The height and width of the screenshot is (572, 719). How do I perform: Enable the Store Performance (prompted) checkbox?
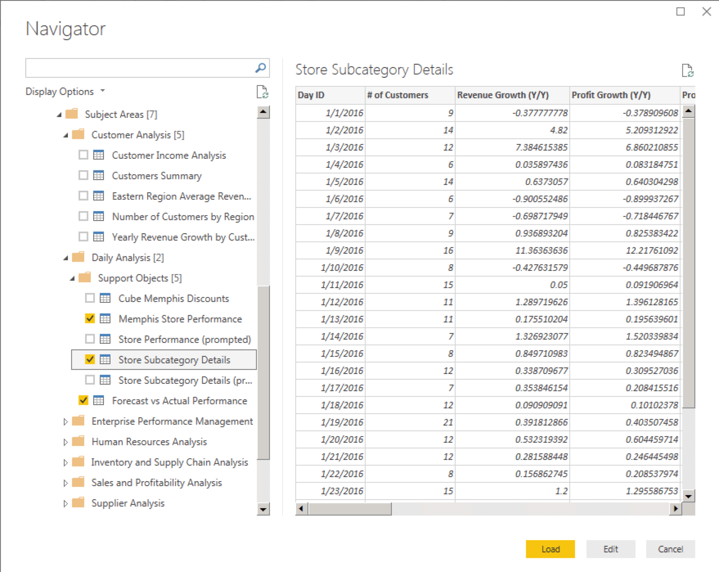(90, 339)
